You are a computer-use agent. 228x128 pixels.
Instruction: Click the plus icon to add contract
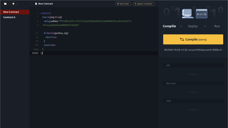pos(13,4)
